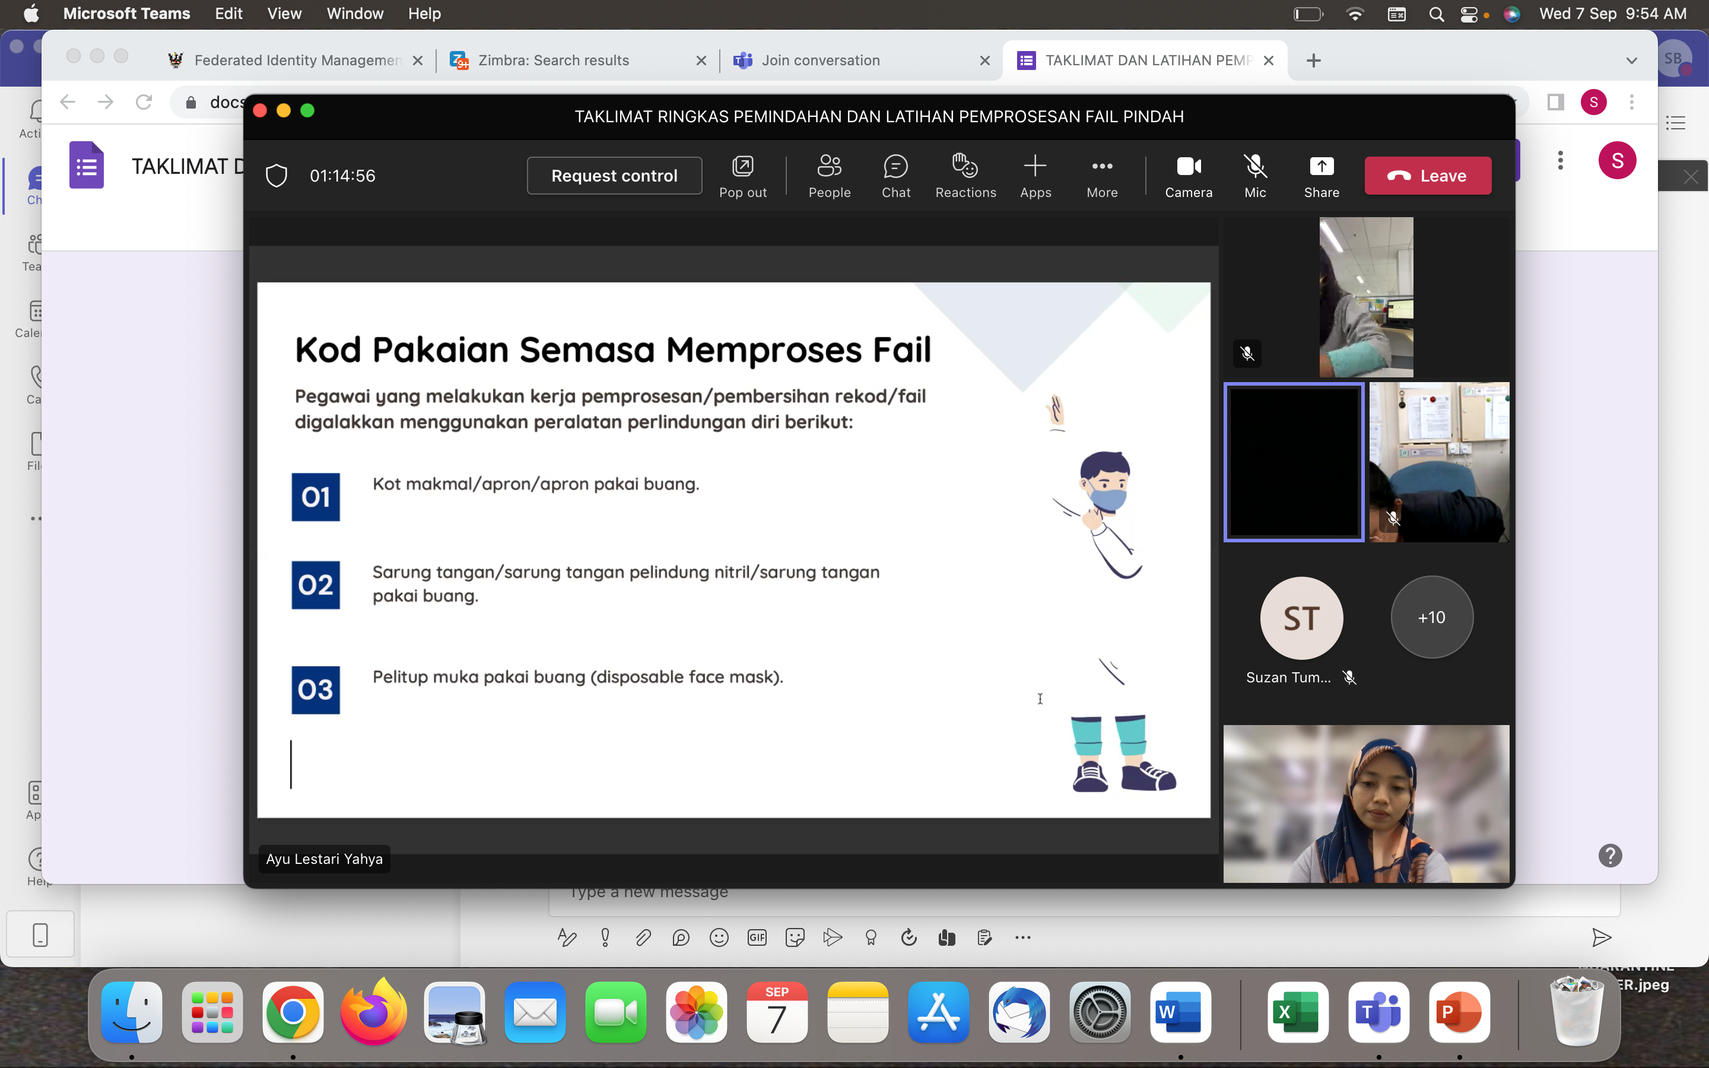The height and width of the screenshot is (1068, 1709).
Task: Unmute the Mic
Action: pos(1255,176)
